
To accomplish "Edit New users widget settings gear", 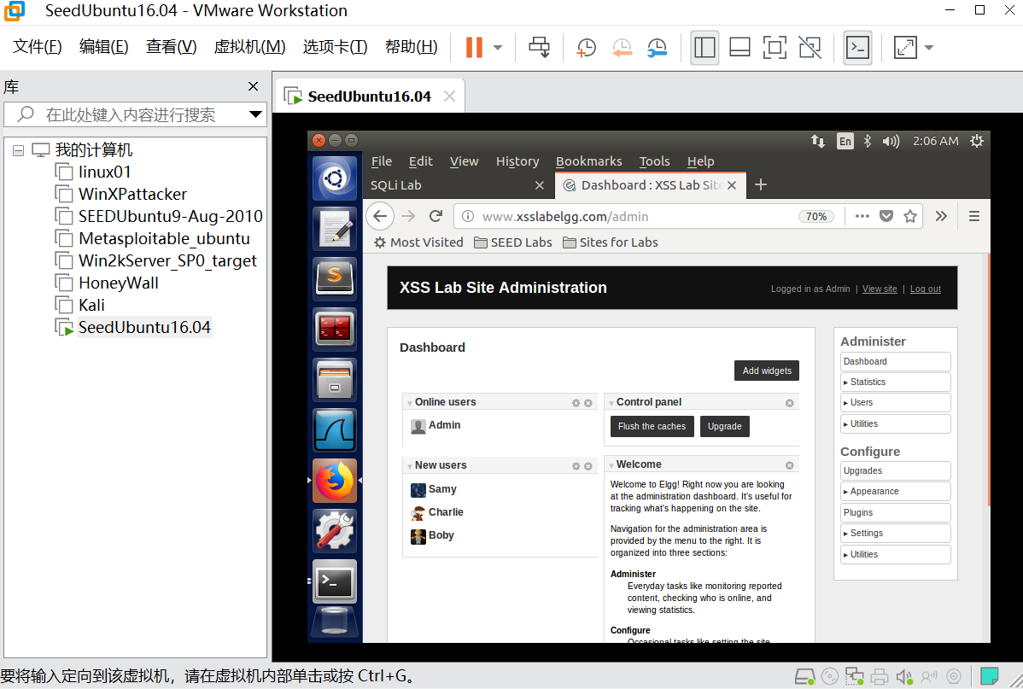I will (576, 466).
